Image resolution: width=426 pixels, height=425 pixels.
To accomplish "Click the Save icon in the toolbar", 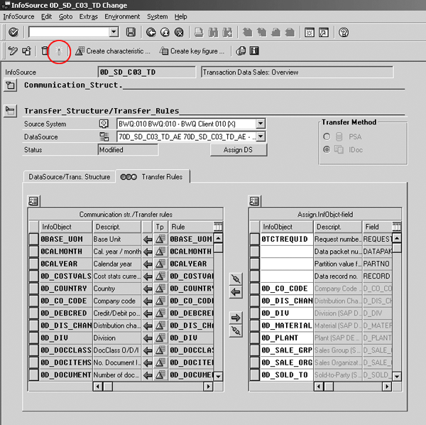I will tap(131, 33).
